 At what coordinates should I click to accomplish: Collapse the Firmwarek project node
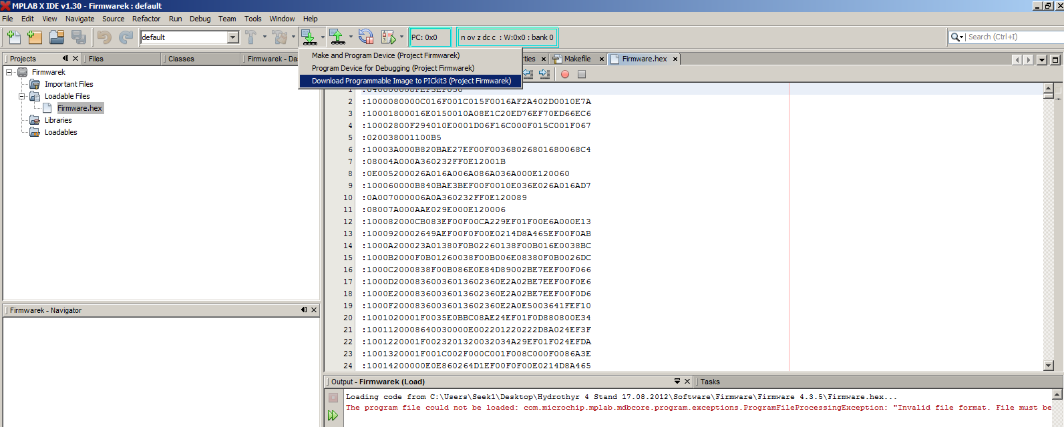click(9, 72)
